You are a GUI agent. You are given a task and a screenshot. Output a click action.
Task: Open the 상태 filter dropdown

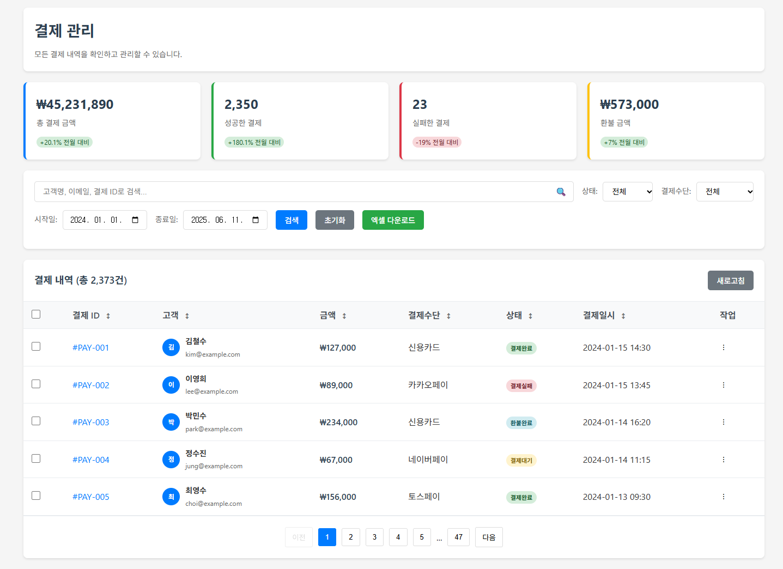click(628, 192)
